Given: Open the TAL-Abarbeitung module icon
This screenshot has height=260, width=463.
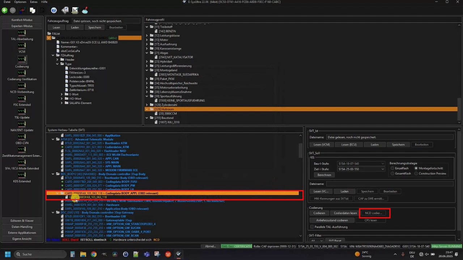Looking at the screenshot, I should [22, 33].
